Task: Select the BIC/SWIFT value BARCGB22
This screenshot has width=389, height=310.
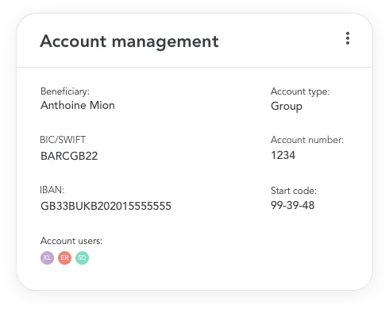Action: point(69,156)
